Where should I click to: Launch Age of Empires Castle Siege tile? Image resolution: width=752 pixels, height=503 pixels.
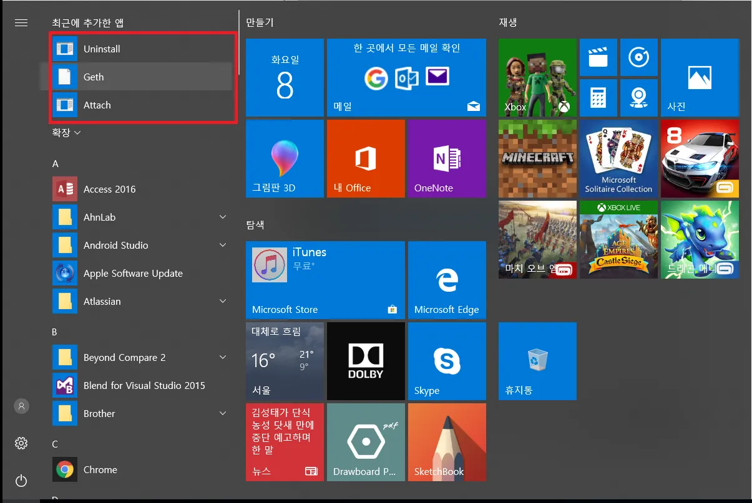coord(618,239)
